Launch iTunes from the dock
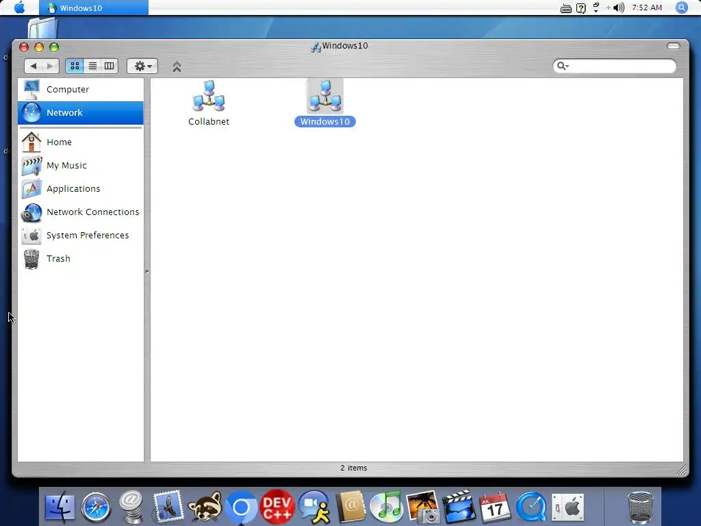701x526 pixels. pyautogui.click(x=387, y=508)
